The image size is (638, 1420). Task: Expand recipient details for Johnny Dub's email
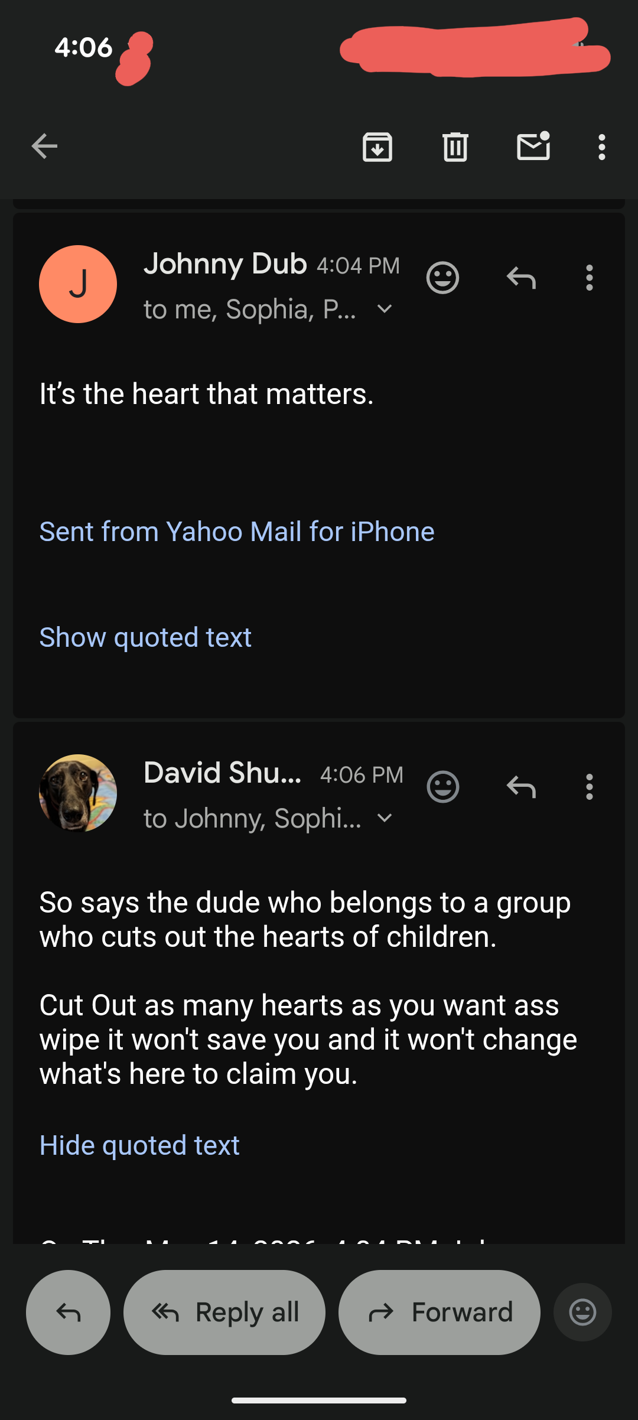(385, 309)
